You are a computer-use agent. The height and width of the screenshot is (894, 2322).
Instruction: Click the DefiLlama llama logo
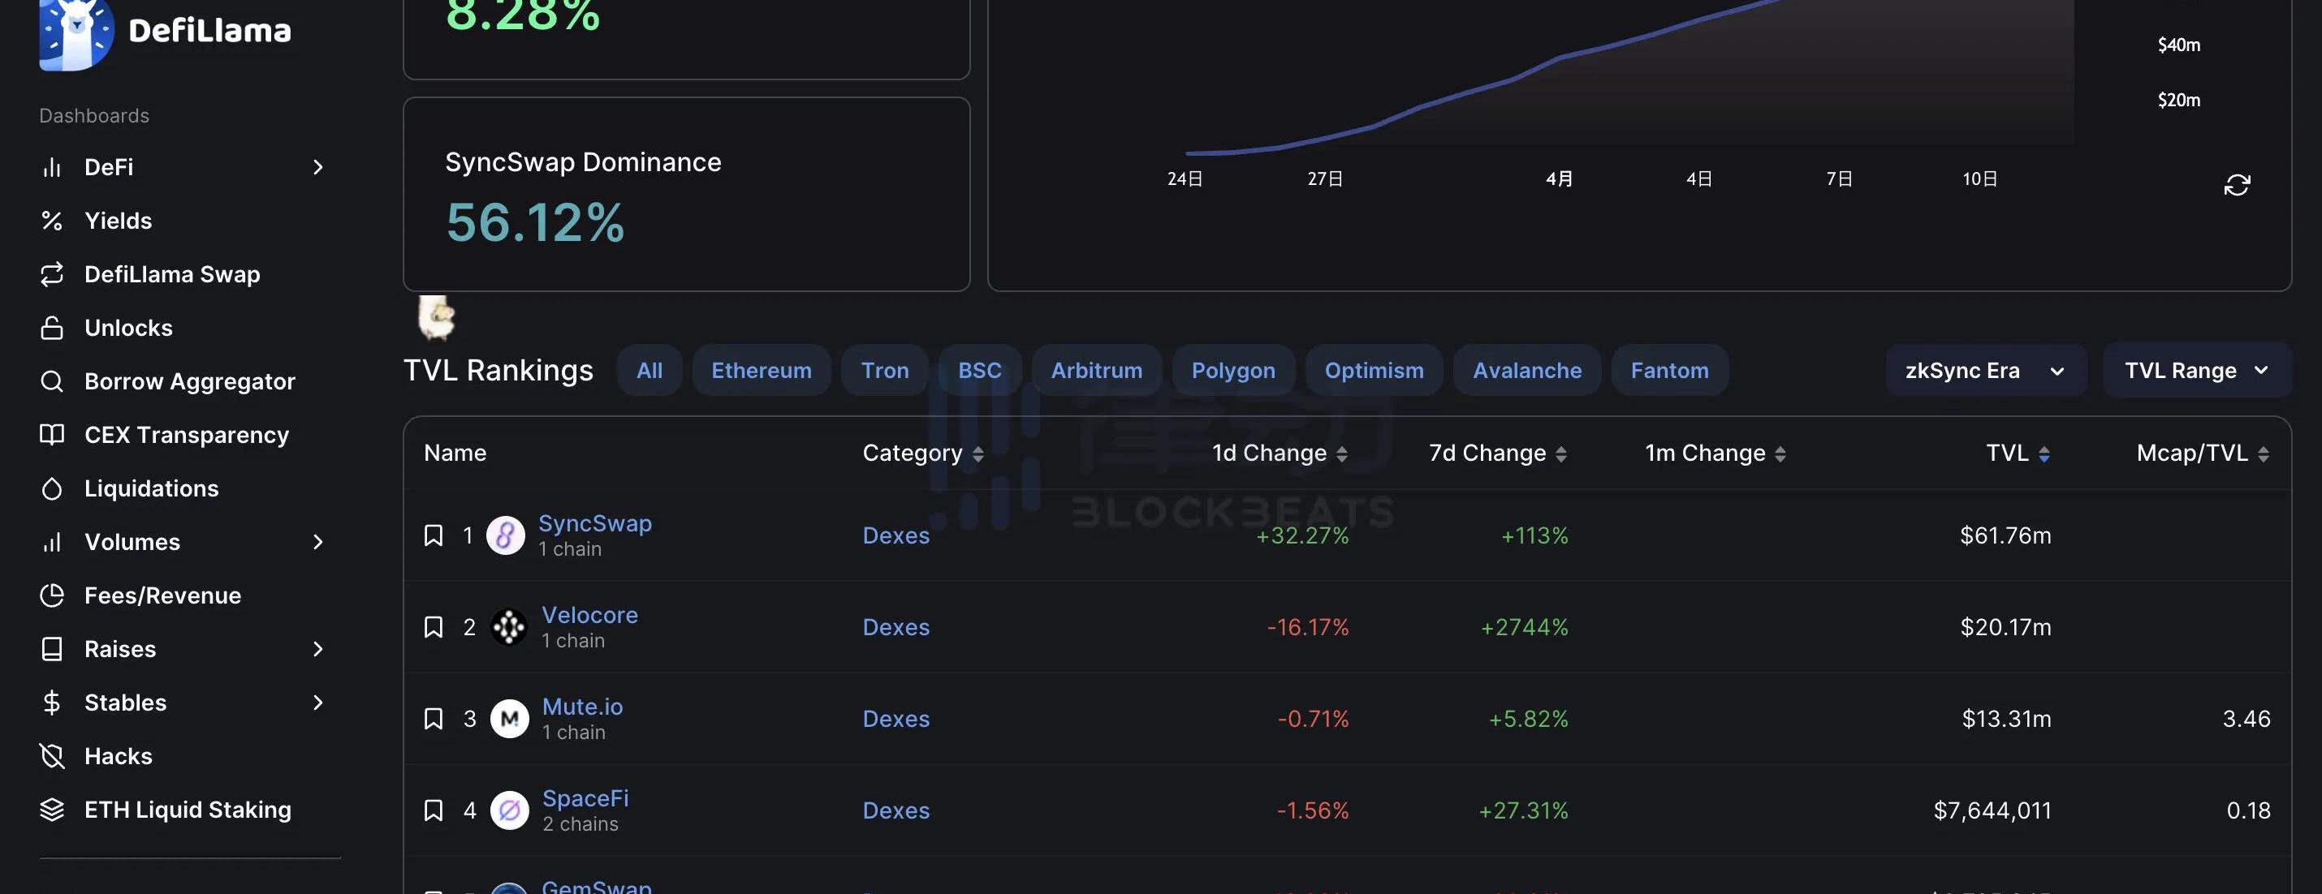coord(76,32)
